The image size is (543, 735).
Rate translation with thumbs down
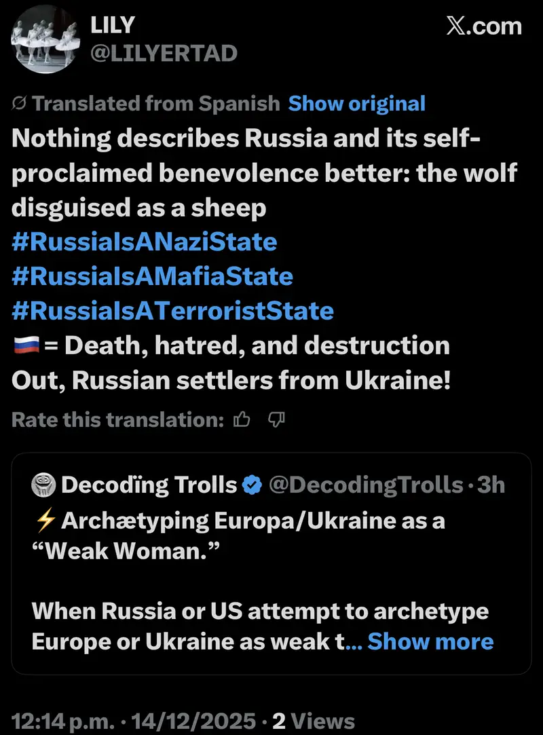coord(276,421)
